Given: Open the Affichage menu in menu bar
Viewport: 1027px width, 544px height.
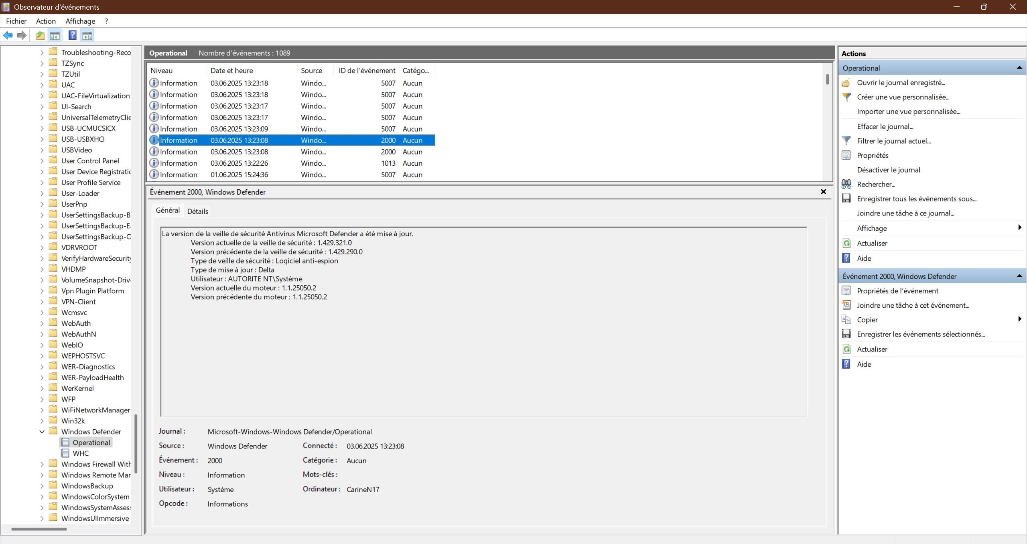Looking at the screenshot, I should point(80,21).
